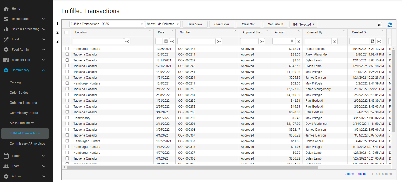This screenshot has height=182, width=402.
Task: Export the grid to Excel
Action: click(380, 24)
